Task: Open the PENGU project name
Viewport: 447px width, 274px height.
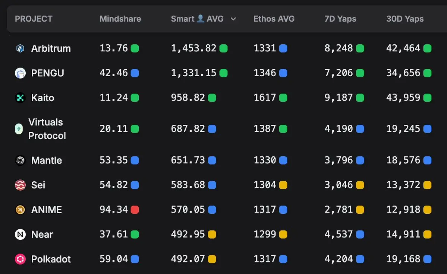Action: coord(48,73)
